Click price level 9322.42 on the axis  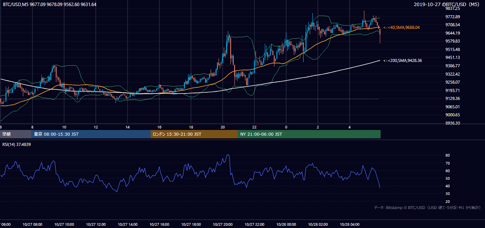453,74
